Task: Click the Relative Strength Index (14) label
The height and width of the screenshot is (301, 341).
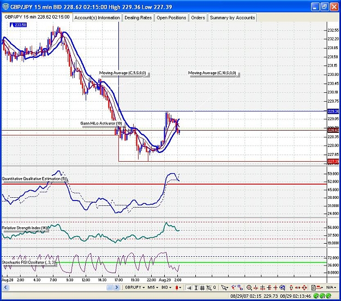Action: click(x=25, y=228)
